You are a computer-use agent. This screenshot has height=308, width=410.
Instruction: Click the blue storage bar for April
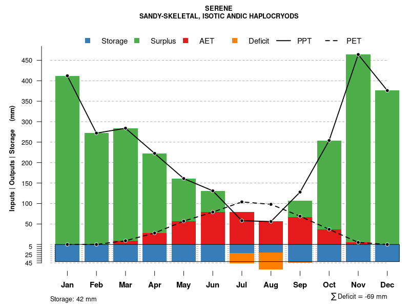pos(154,253)
